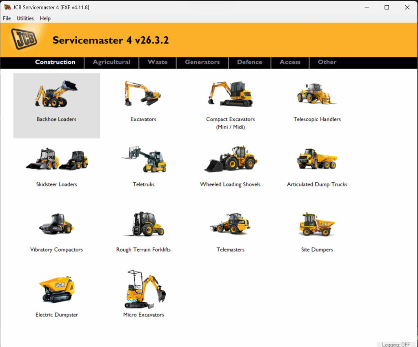The width and height of the screenshot is (418, 347).
Task: Open the Utilities menu
Action: pos(25,18)
